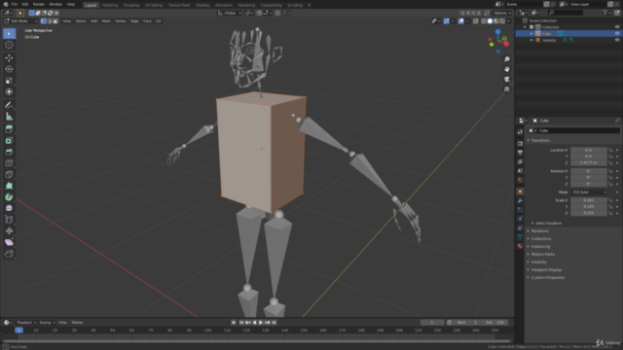Choose the Move tool
Image resolution: width=623 pixels, height=350 pixels.
click(9, 58)
